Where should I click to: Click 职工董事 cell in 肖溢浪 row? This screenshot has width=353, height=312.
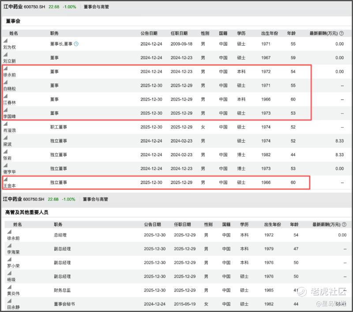(x=59, y=127)
